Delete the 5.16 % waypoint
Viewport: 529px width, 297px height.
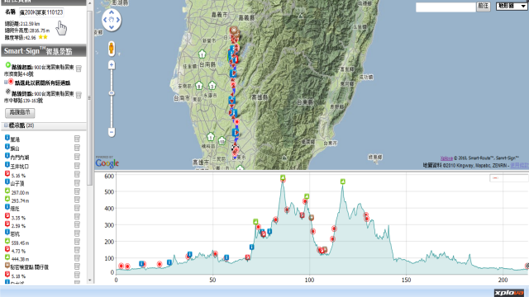point(77,174)
